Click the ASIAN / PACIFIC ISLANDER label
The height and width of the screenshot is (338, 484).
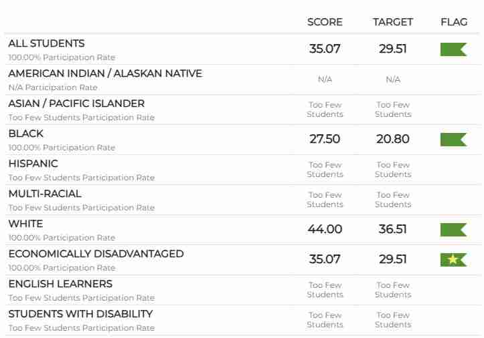coord(76,104)
